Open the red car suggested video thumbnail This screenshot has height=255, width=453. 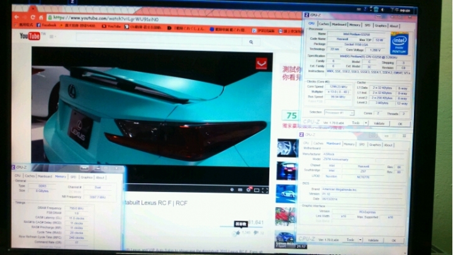point(286,216)
